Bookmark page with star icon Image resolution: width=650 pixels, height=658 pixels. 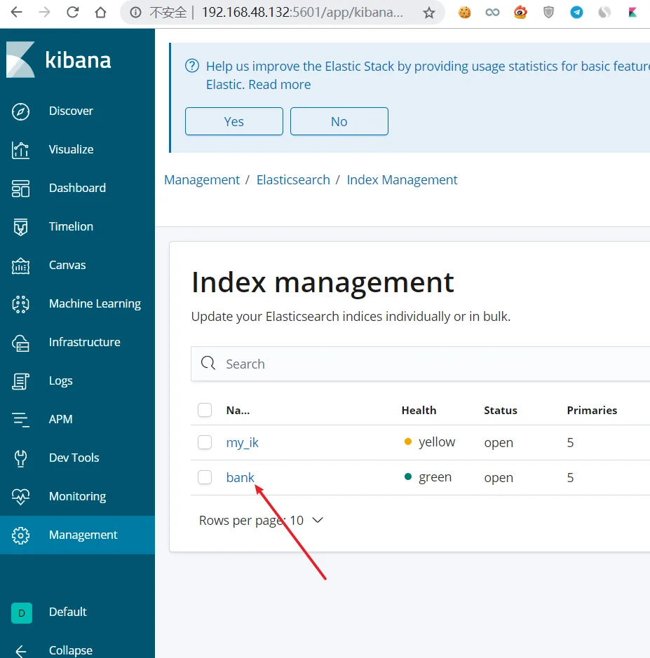pyautogui.click(x=428, y=13)
